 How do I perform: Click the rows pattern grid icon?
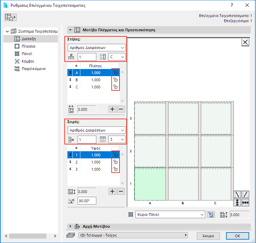click(x=103, y=139)
